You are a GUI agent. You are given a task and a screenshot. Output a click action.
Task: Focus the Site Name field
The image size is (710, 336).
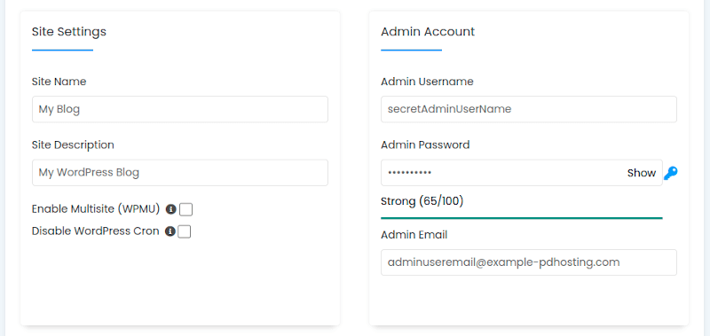click(180, 109)
